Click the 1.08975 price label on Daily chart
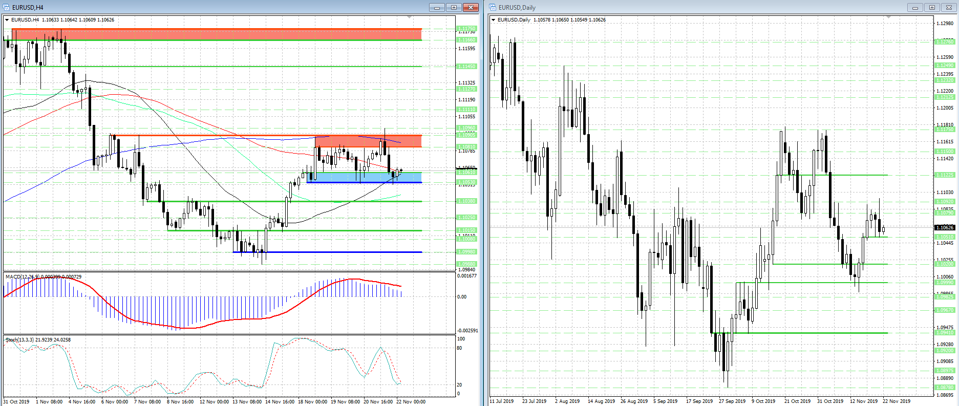The image size is (959, 406). tap(945, 371)
